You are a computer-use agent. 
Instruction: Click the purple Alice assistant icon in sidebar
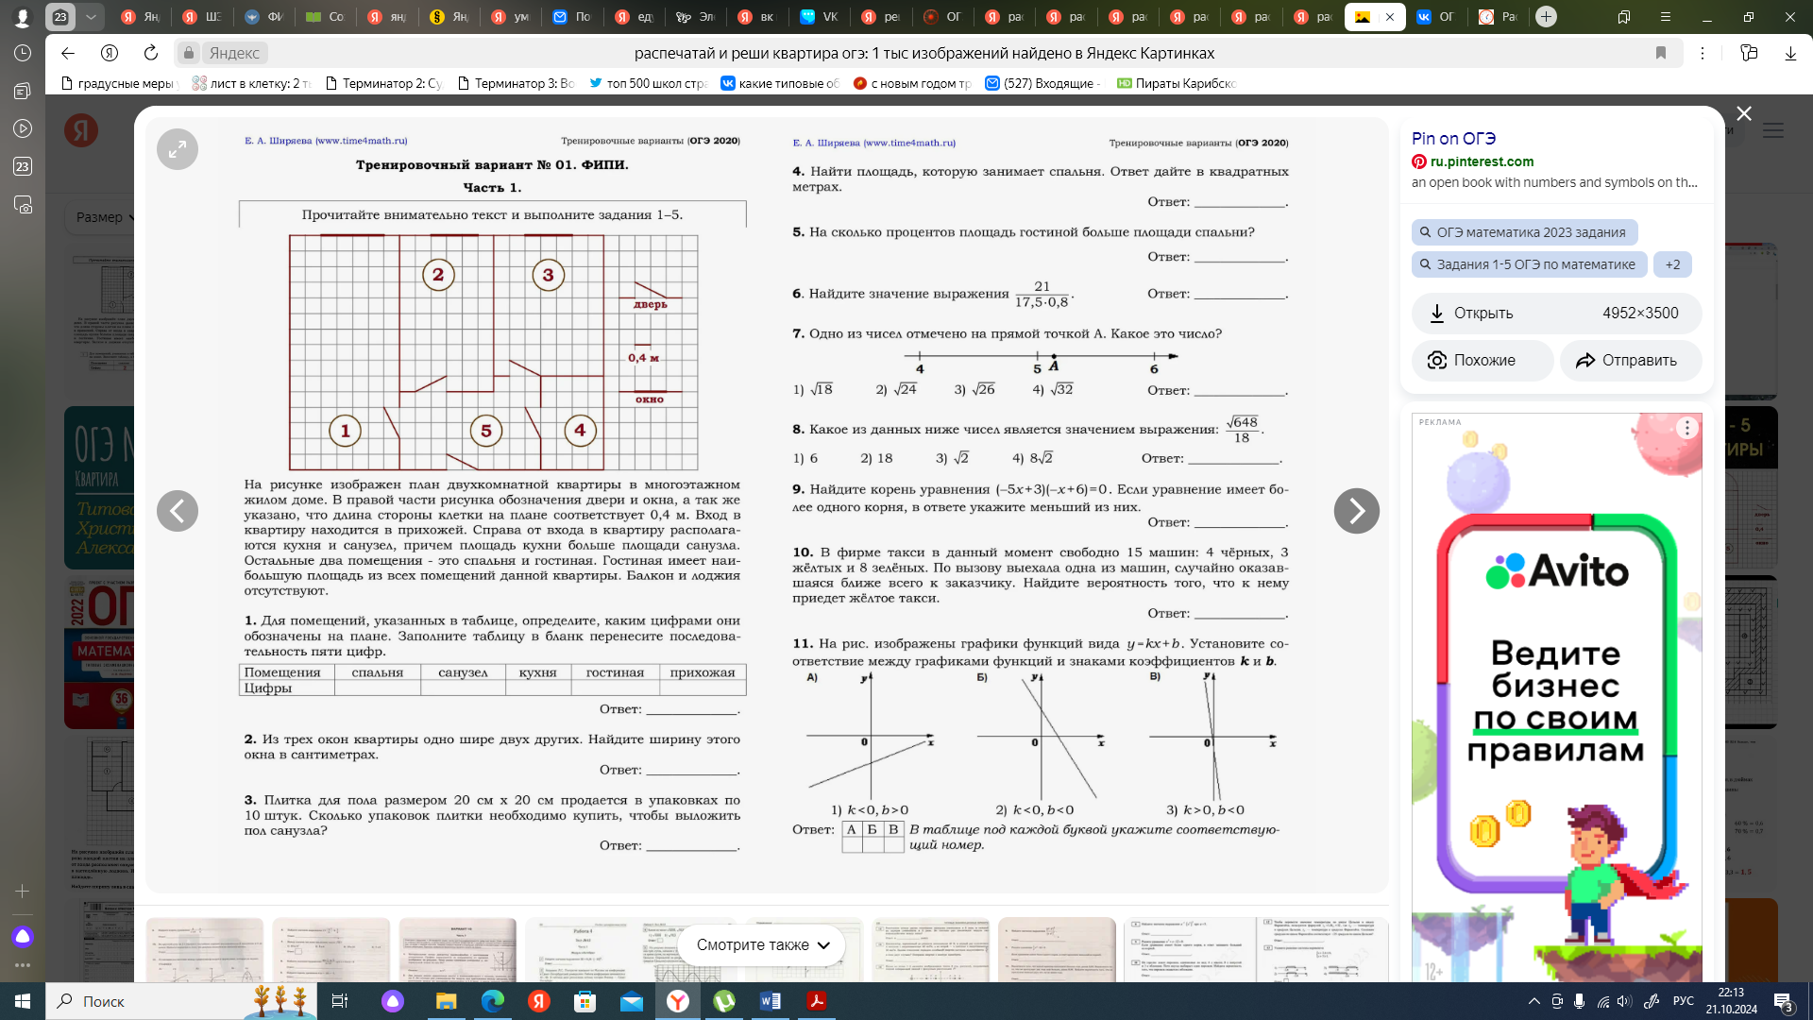23,936
